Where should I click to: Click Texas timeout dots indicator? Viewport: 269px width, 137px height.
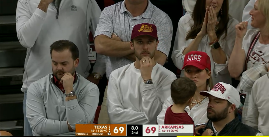[109, 129]
